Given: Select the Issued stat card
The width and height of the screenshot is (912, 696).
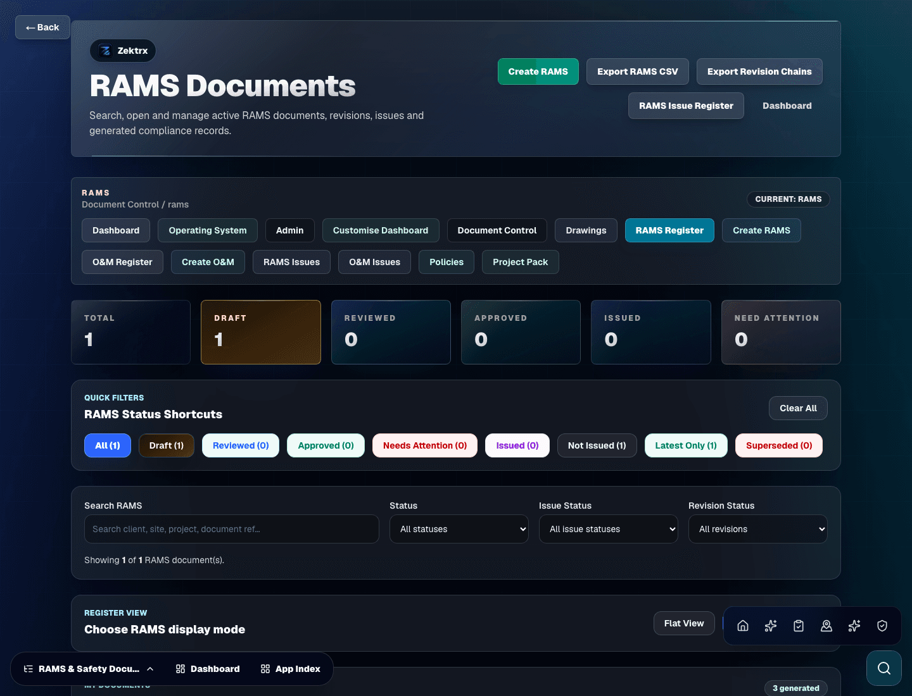Looking at the screenshot, I should (651, 332).
